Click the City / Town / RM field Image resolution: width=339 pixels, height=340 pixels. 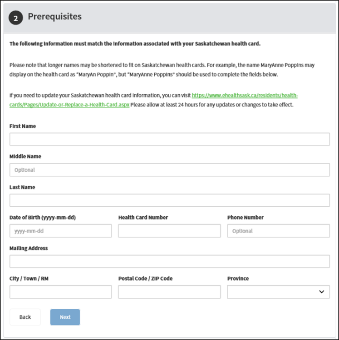[x=60, y=292]
